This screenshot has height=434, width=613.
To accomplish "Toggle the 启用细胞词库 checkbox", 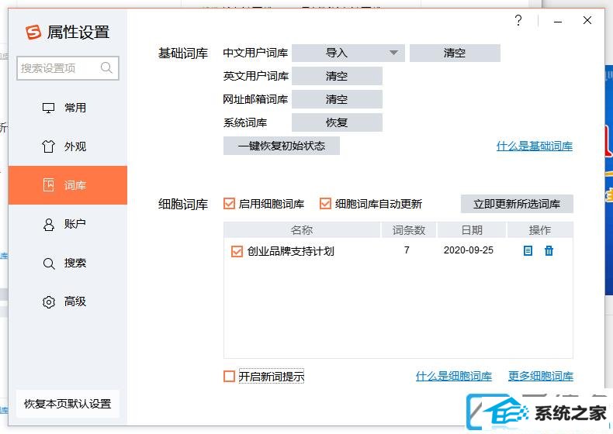I will click(229, 204).
